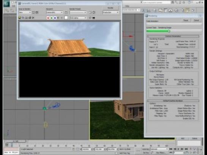
Task: Copy the rendered image to clipboard
Action: pos(23,18)
